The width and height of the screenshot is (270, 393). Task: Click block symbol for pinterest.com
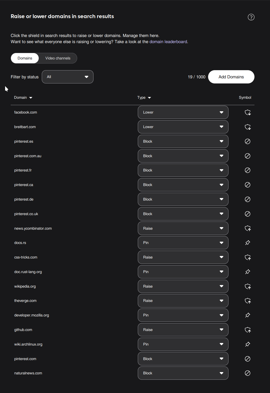pyautogui.click(x=248, y=359)
